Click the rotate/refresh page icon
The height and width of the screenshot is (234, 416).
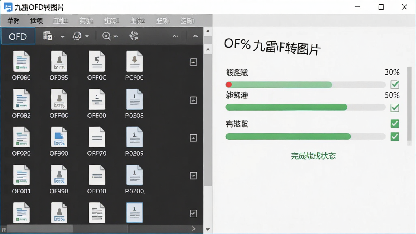(77, 36)
